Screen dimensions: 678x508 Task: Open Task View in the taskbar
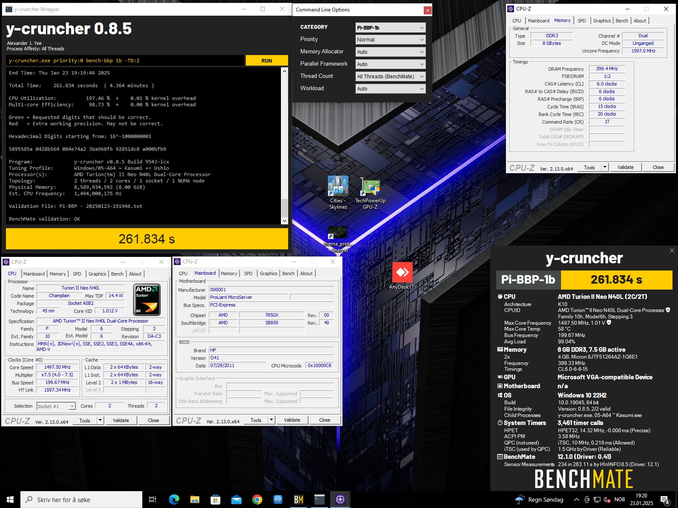(153, 500)
